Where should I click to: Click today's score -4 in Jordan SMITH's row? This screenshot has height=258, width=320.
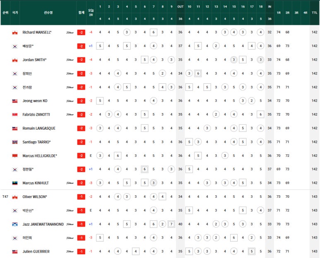91,59
